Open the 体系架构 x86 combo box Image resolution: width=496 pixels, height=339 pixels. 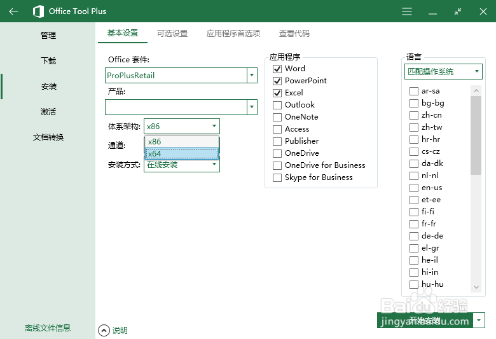tap(182, 127)
